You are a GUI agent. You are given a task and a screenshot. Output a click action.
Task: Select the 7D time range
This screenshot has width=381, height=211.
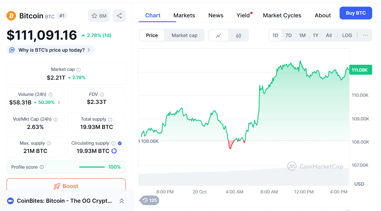point(288,35)
